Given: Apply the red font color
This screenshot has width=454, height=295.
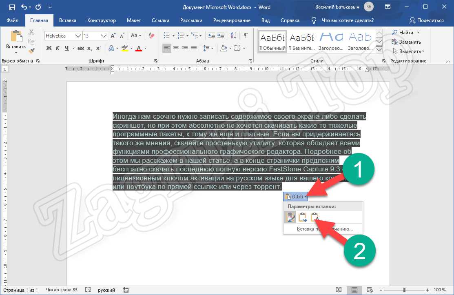Looking at the screenshot, I should 139,48.
